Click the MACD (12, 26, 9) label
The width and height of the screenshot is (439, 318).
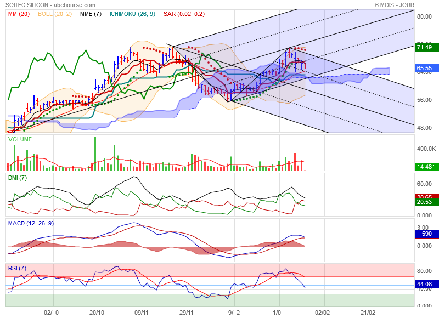pos(31,223)
